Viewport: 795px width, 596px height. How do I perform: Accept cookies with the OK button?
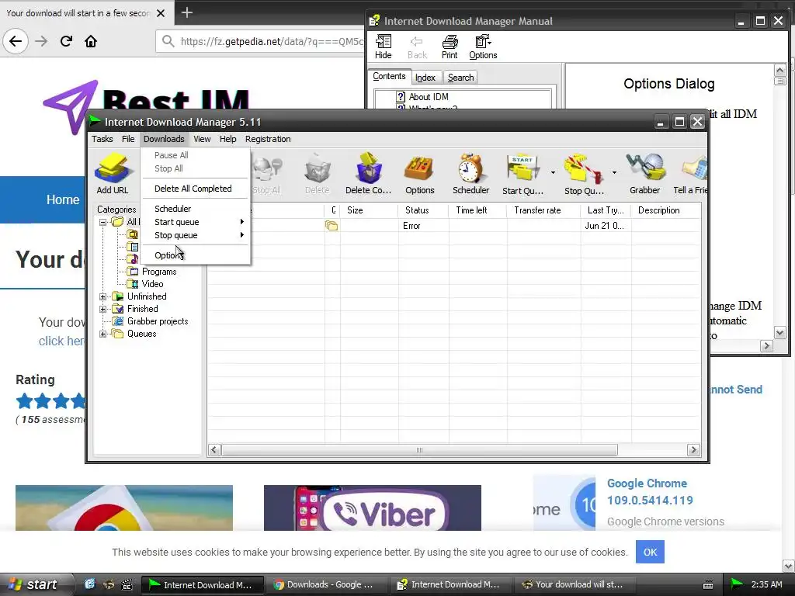(650, 552)
